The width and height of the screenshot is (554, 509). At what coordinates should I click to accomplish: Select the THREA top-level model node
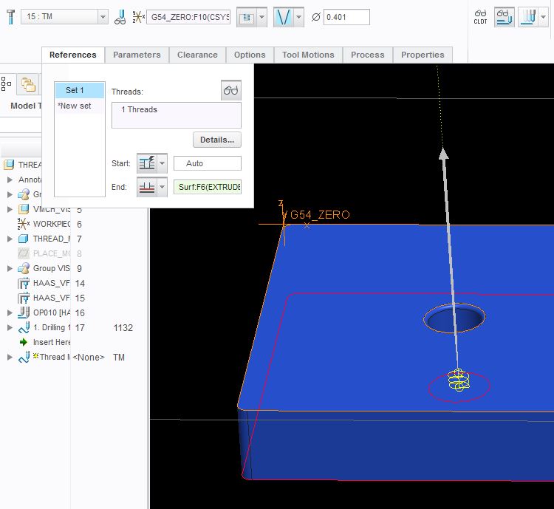pyautogui.click(x=23, y=165)
